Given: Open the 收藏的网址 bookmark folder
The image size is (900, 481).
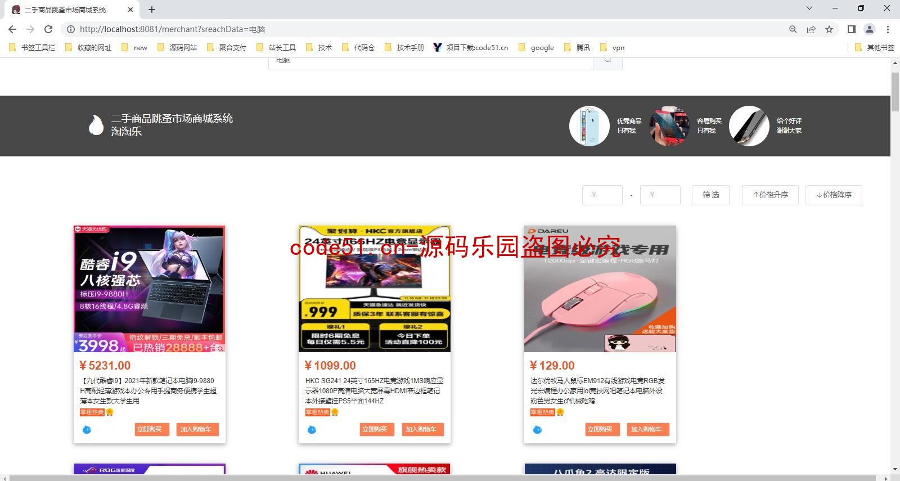Looking at the screenshot, I should pos(88,48).
